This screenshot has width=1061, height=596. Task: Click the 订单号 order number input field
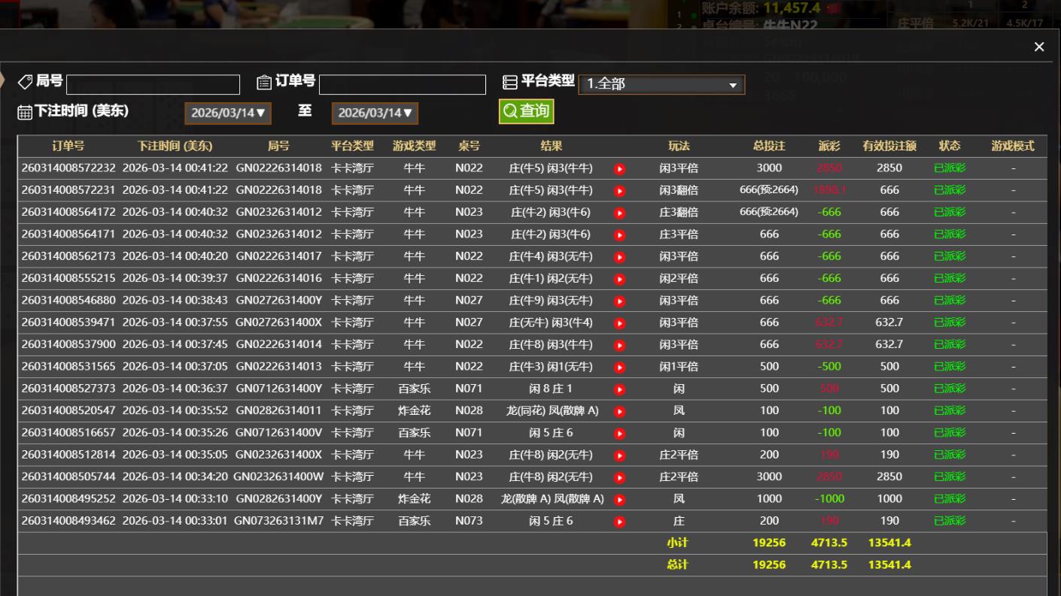pyautogui.click(x=402, y=84)
